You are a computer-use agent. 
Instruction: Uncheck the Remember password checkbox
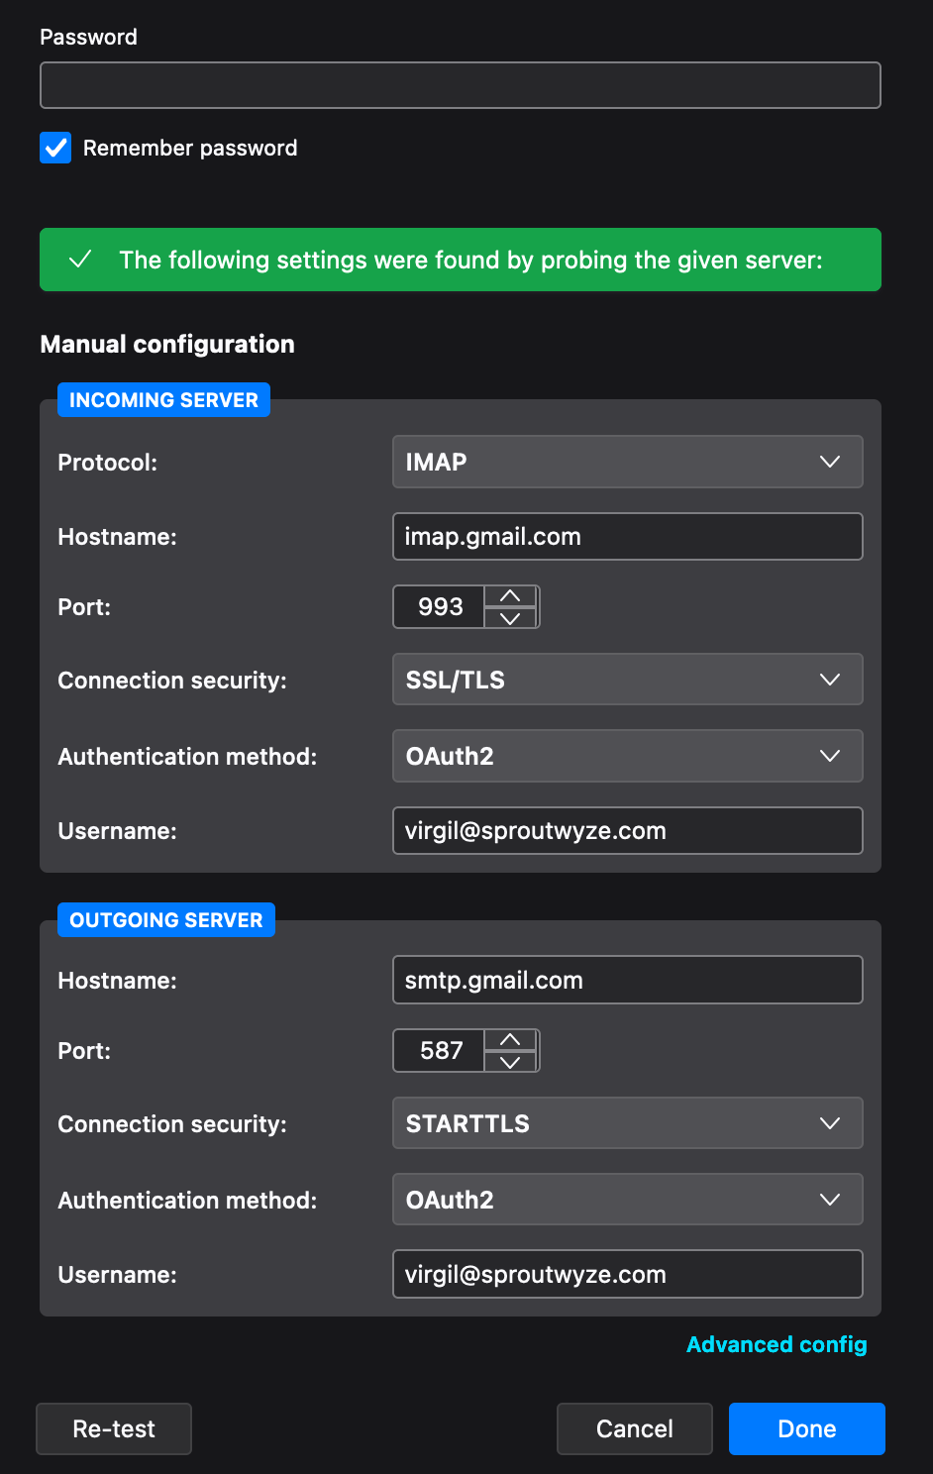tap(55, 148)
